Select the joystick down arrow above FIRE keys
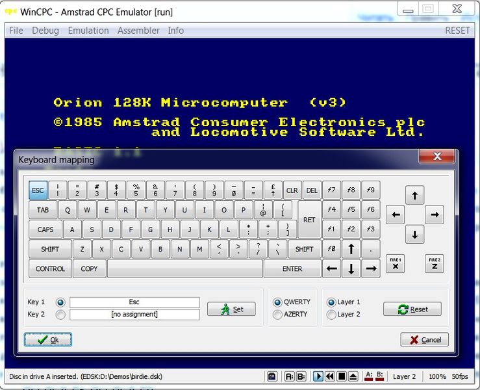 click(415, 235)
